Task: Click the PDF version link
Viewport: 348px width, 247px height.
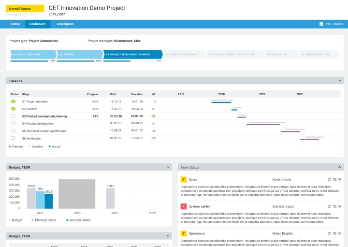Action: pyautogui.click(x=334, y=24)
